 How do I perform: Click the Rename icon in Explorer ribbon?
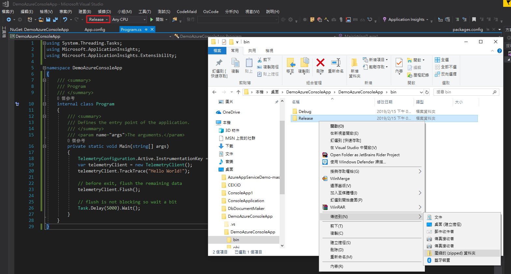pyautogui.click(x=335, y=62)
